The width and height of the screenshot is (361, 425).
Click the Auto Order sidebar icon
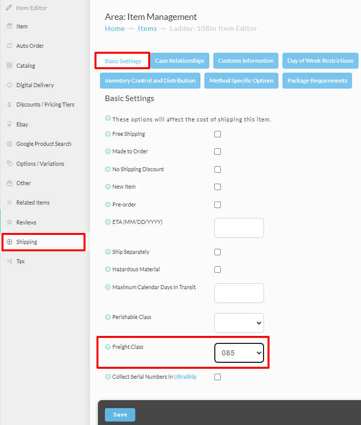[9, 46]
